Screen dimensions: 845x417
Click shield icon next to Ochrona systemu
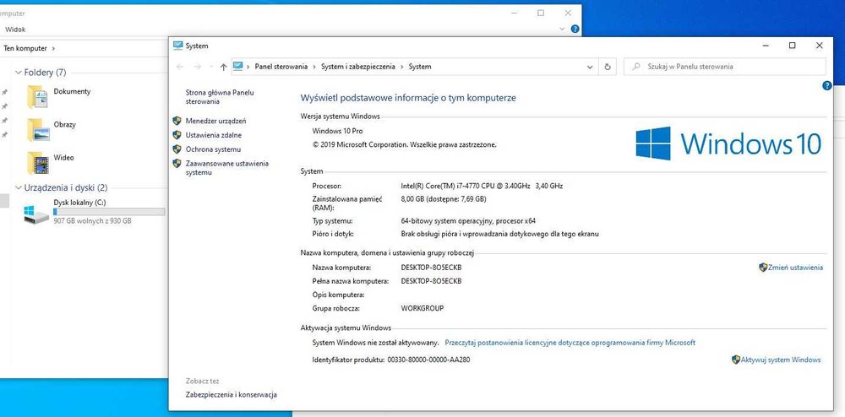tap(177, 149)
